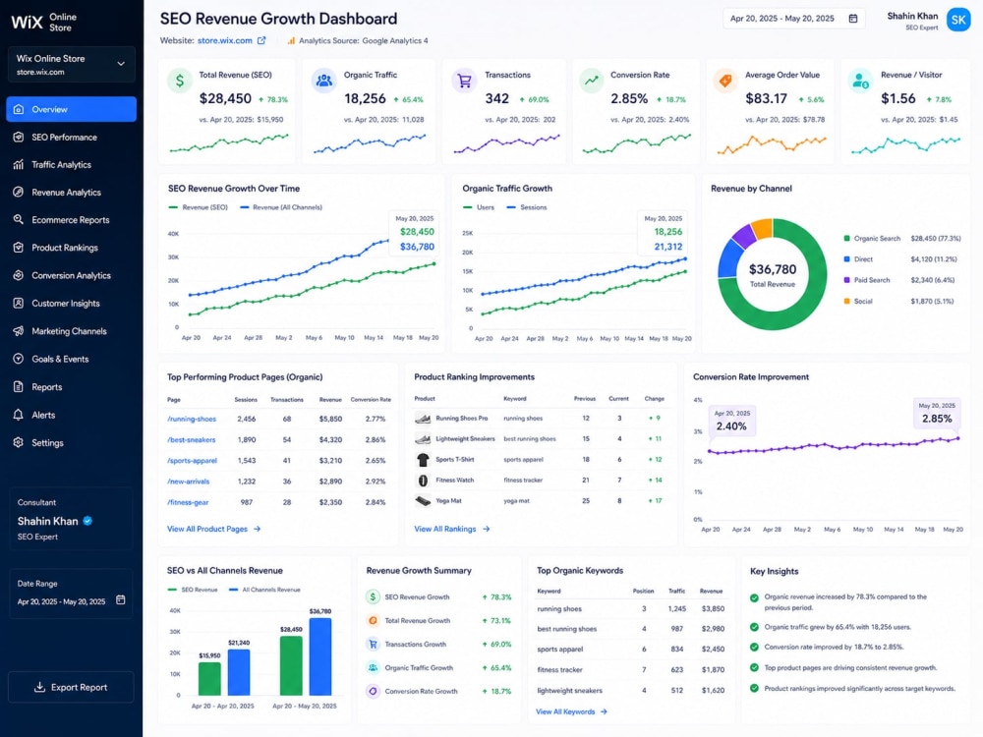Click the Fitness Watch product thumbnail
The height and width of the screenshot is (737, 983).
point(423,481)
